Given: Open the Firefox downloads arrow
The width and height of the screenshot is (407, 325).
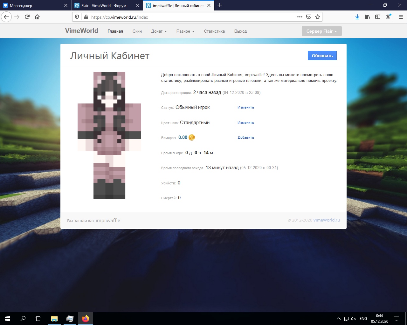Looking at the screenshot, I should [x=357, y=17].
